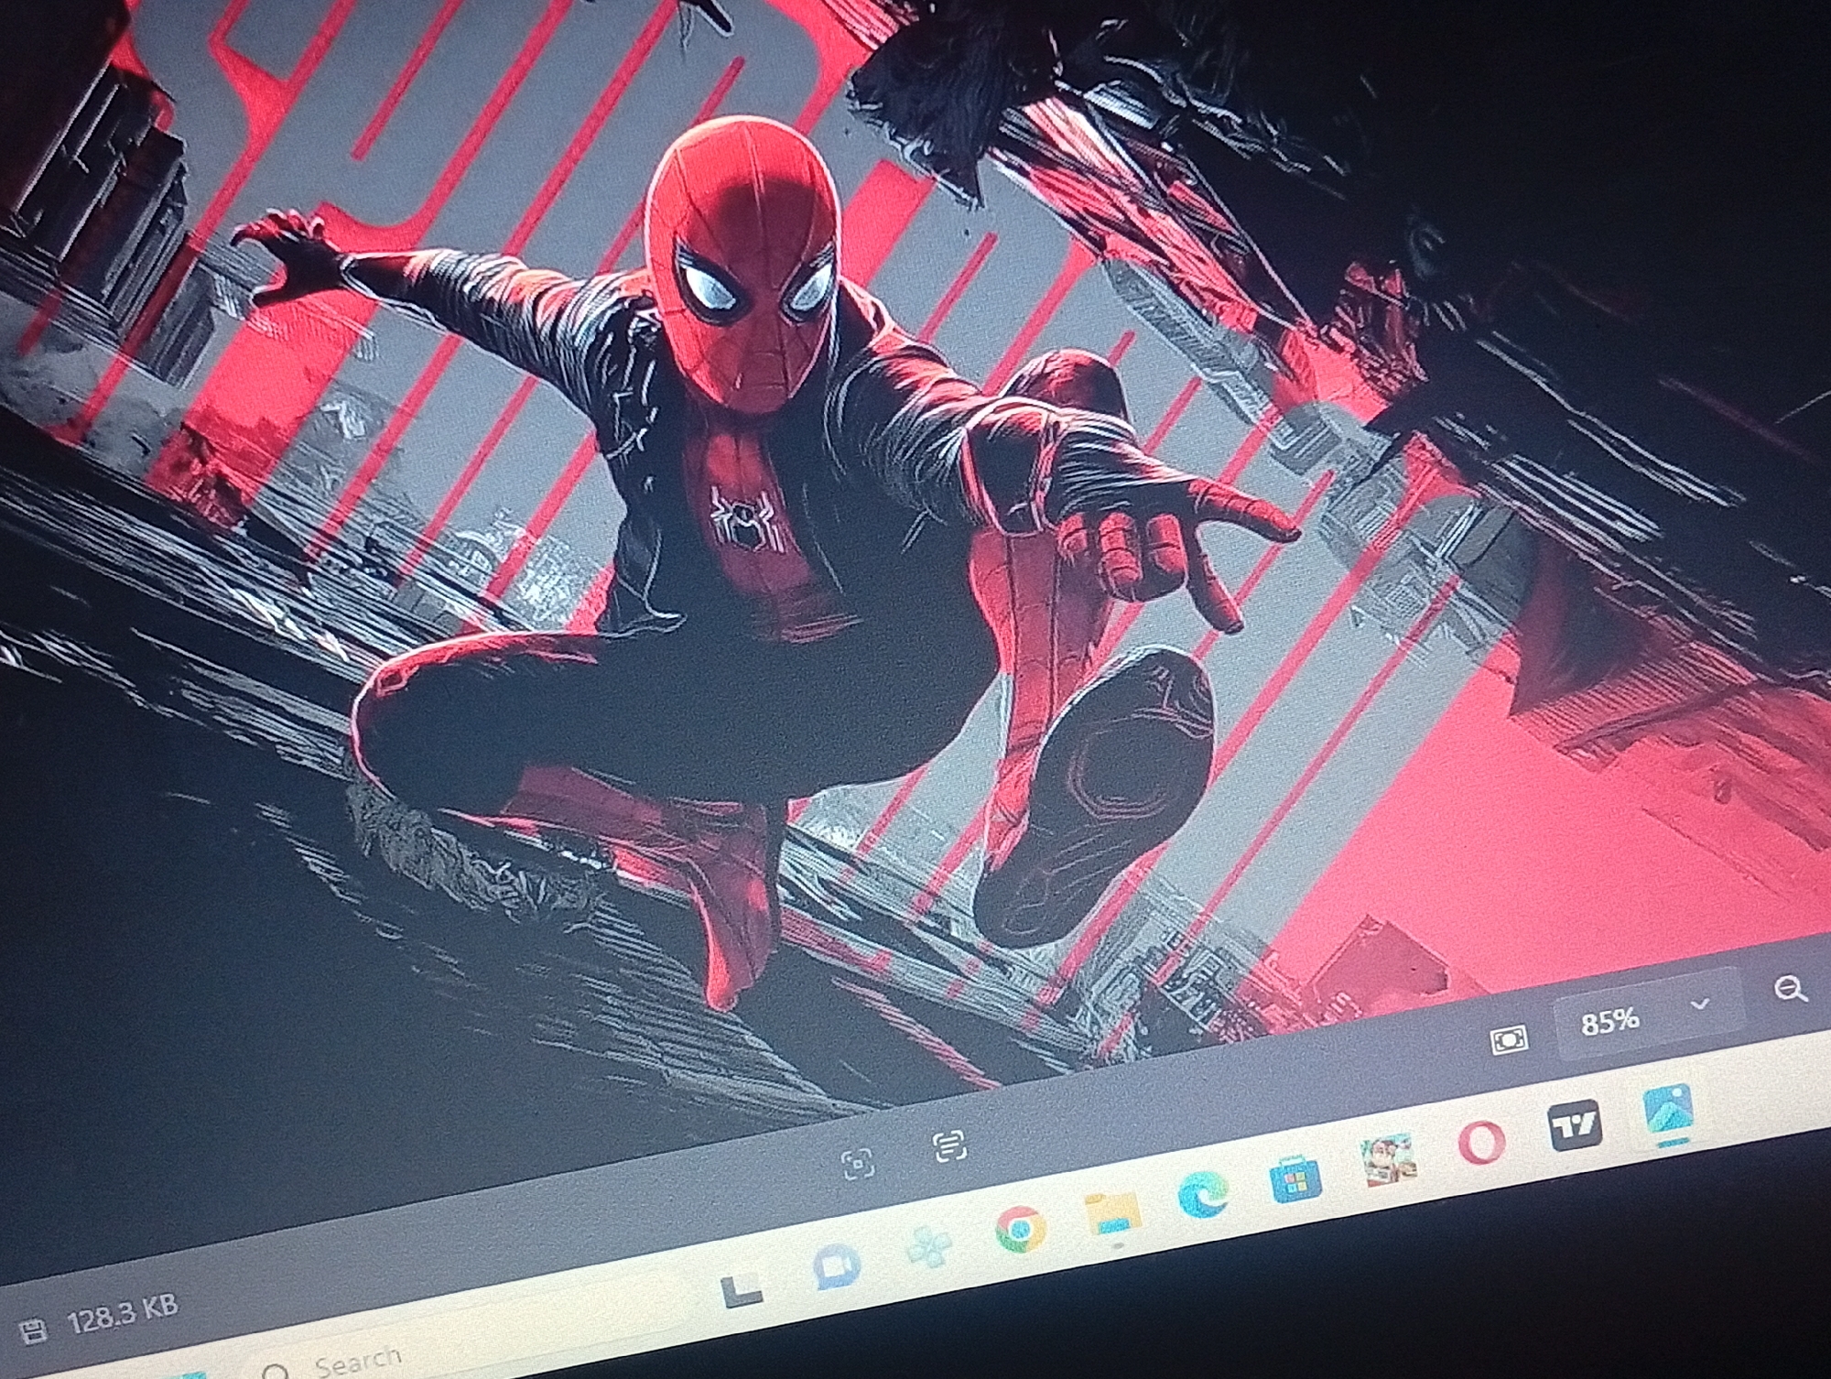Image resolution: width=1831 pixels, height=1379 pixels.
Task: Click the scan text icon in Photos
Action: tap(949, 1145)
